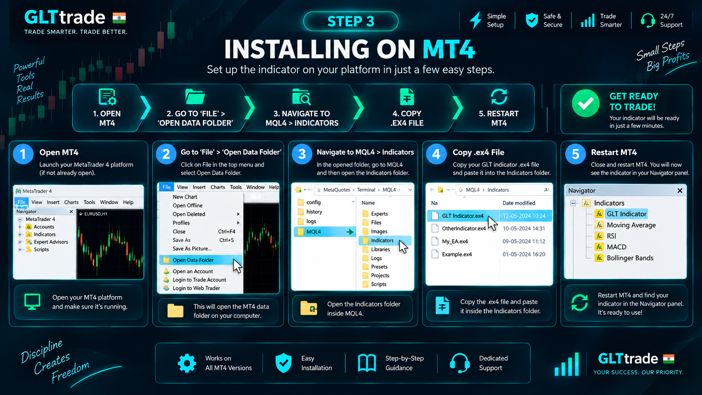
Task: Click the refresh arrows icon above '5. RESTART MT4'
Action: click(499, 97)
